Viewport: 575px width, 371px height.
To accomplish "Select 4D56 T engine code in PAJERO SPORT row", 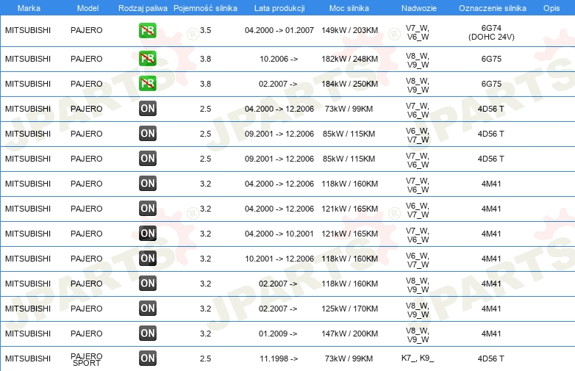I will pyautogui.click(x=490, y=359).
